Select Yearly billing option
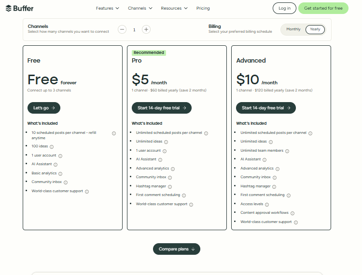This screenshot has width=362, height=275. pyautogui.click(x=315, y=29)
